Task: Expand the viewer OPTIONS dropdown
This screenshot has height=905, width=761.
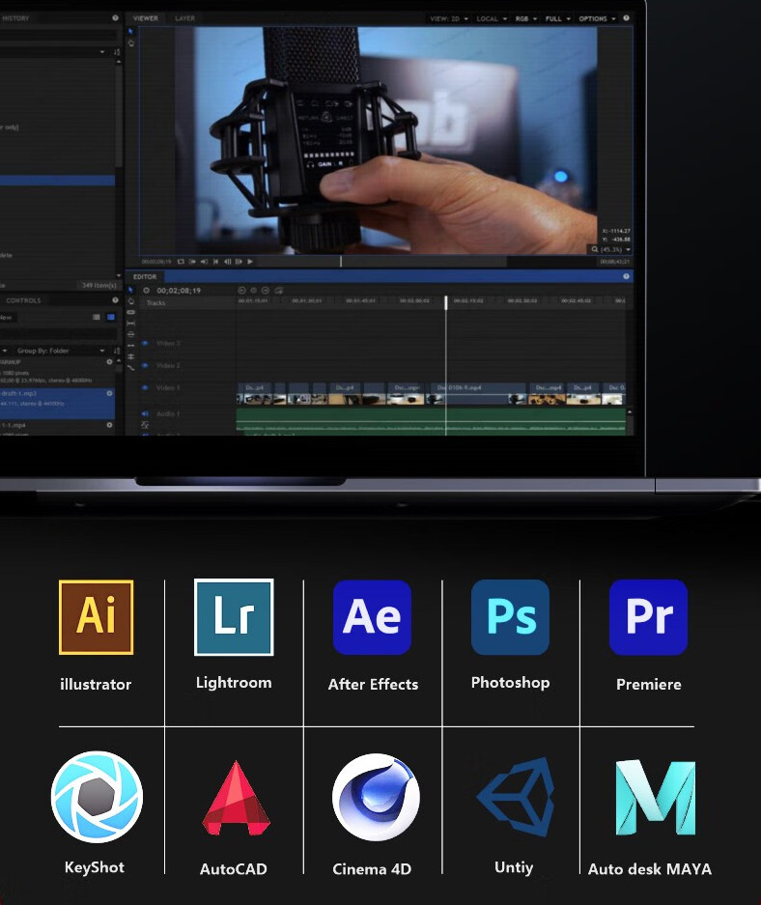Action: (x=597, y=18)
